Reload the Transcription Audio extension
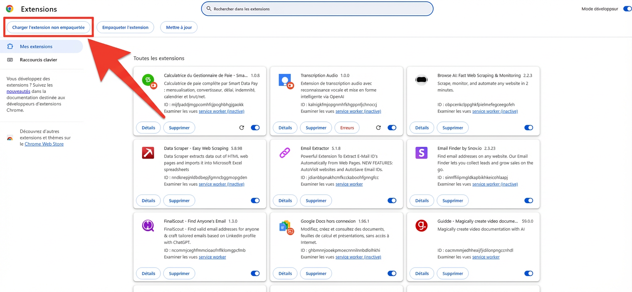The image size is (632, 292). pos(378,128)
